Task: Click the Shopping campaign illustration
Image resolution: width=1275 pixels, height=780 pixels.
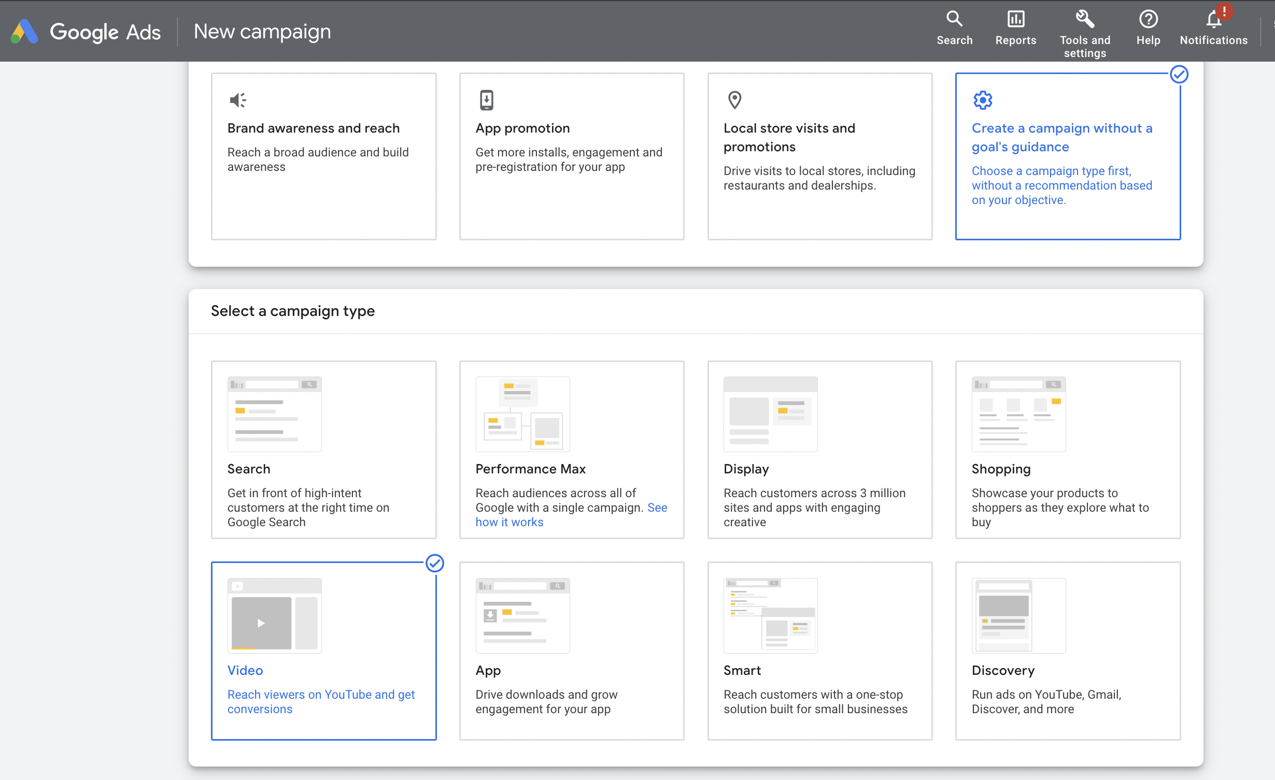Action: point(1019,414)
